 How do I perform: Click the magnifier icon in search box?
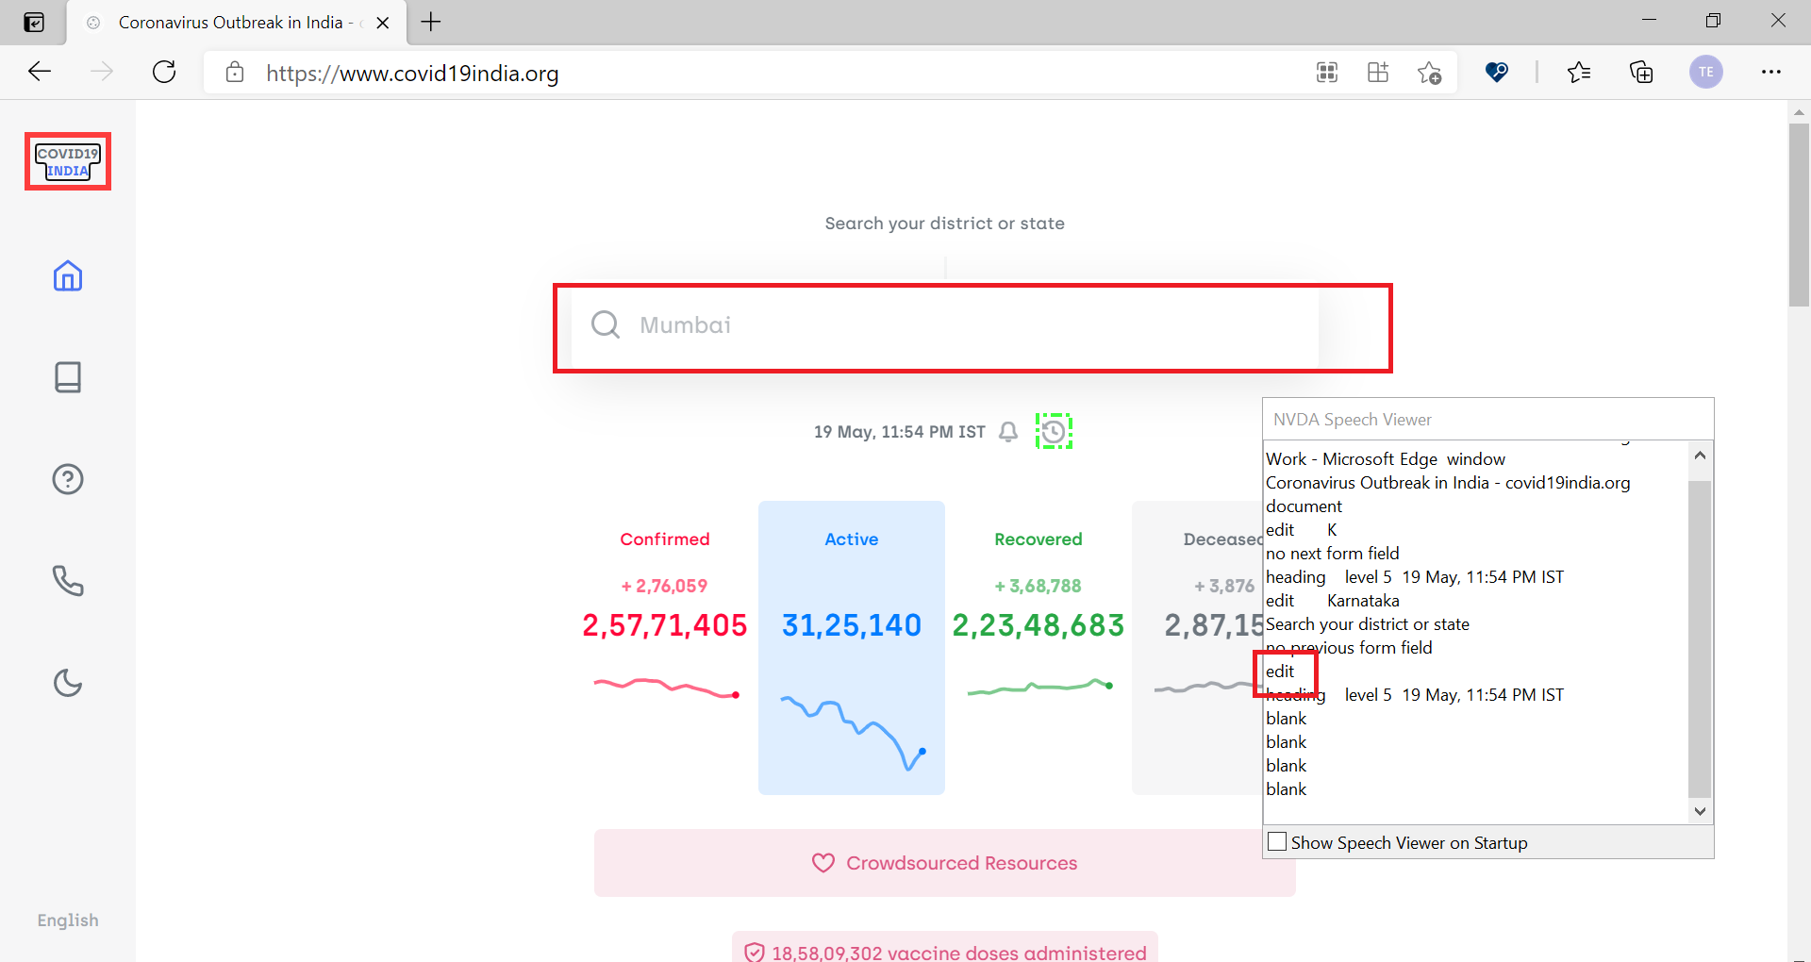pos(606,325)
